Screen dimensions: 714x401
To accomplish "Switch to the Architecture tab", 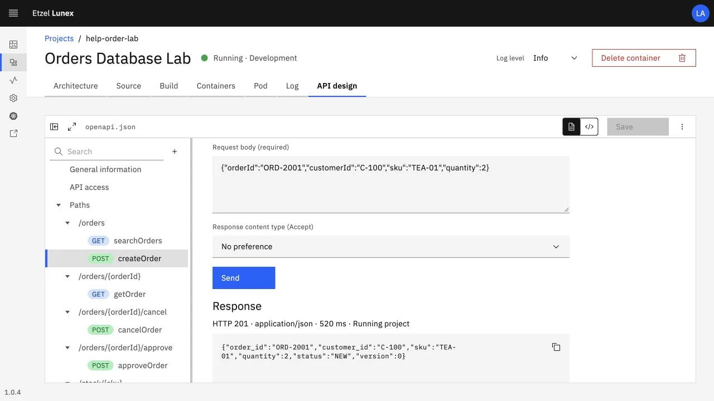I will click(x=76, y=86).
